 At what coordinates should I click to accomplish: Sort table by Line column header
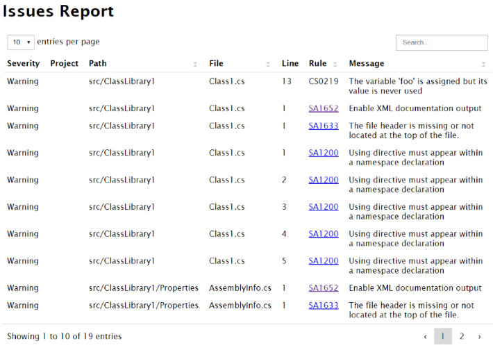click(290, 64)
